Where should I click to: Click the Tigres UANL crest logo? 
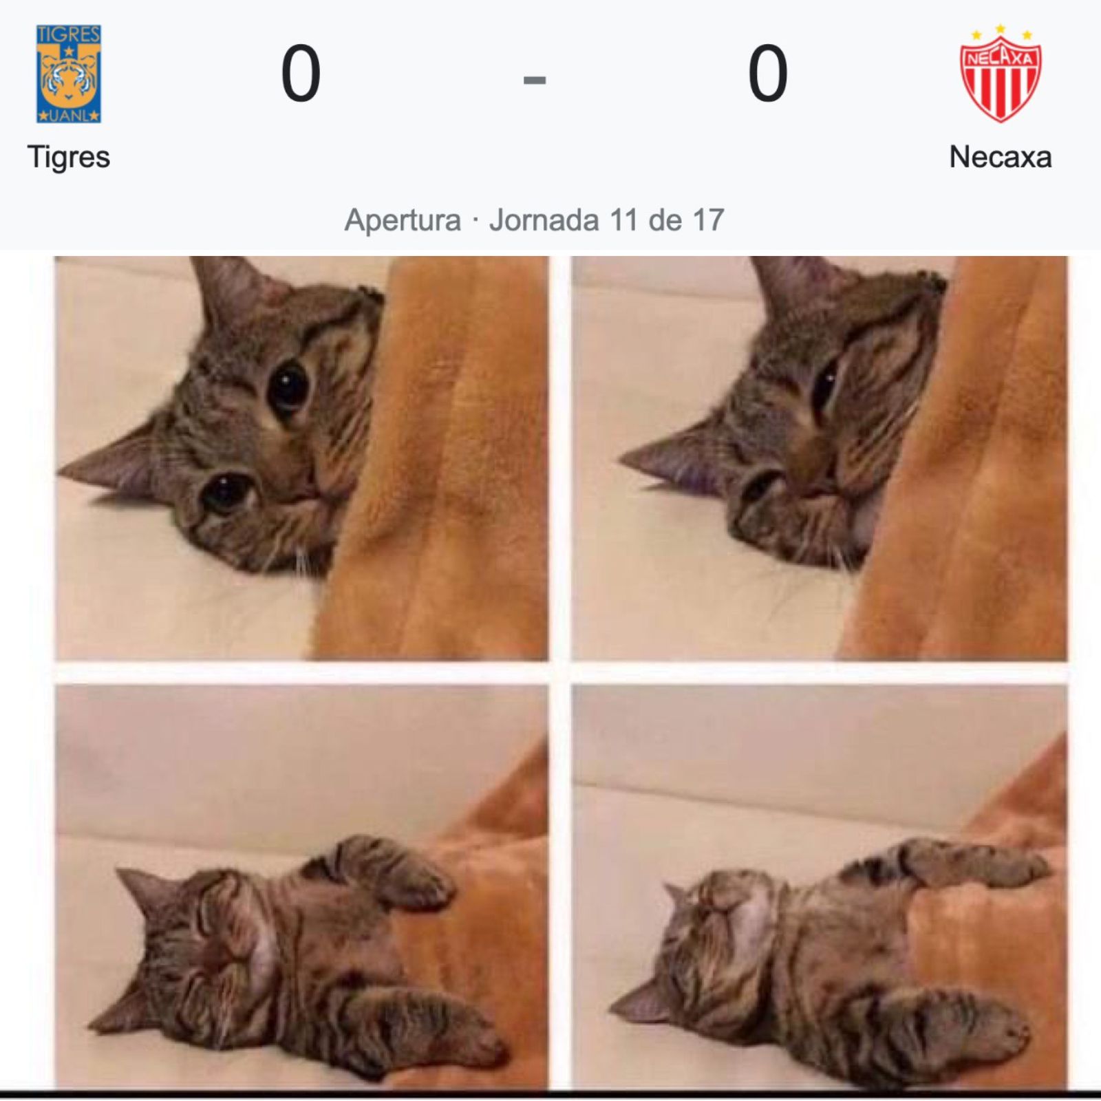[69, 74]
